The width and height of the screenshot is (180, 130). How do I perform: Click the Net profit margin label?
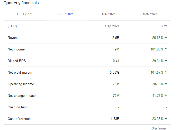(x=20, y=73)
